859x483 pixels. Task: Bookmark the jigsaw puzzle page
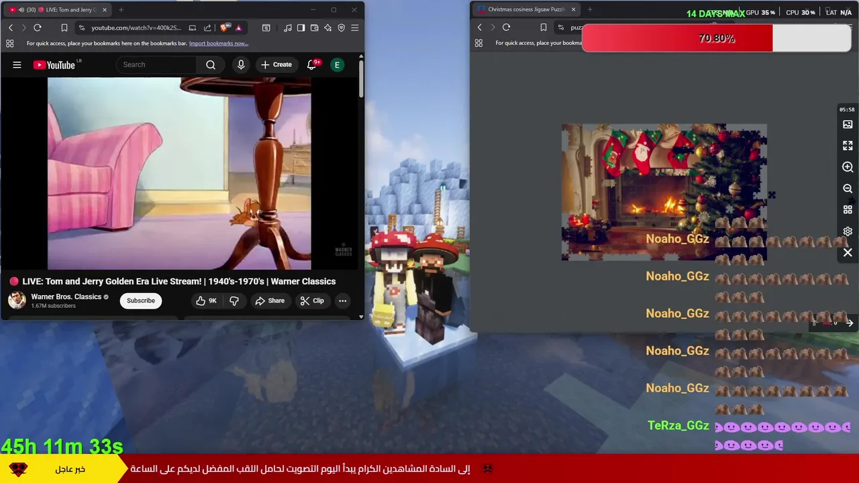point(544,28)
